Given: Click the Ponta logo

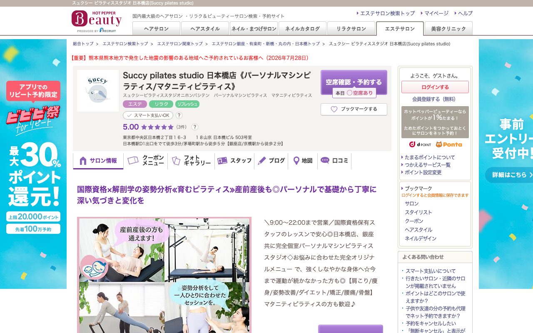Looking at the screenshot, I should pos(449,144).
